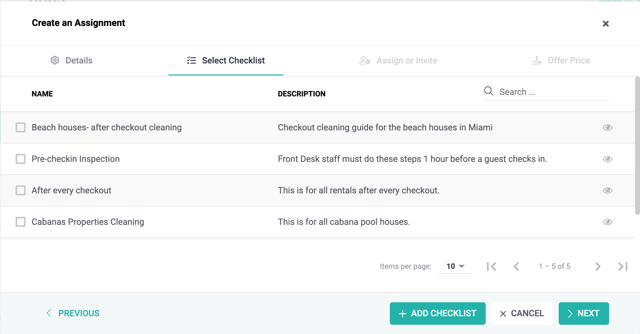Open the Assign or Invite tab
The height and width of the screenshot is (334, 640).
coord(407,60)
